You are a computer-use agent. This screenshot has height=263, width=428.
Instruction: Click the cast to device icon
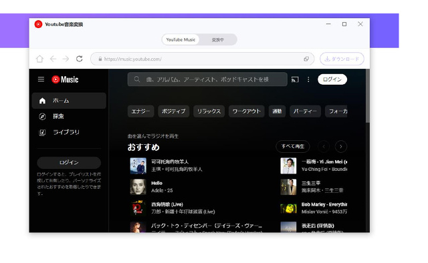[x=295, y=79]
